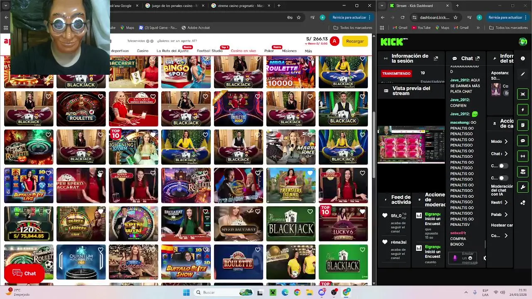Click the yellow Recargar button
This screenshot has height=299, width=532.
pos(355,41)
